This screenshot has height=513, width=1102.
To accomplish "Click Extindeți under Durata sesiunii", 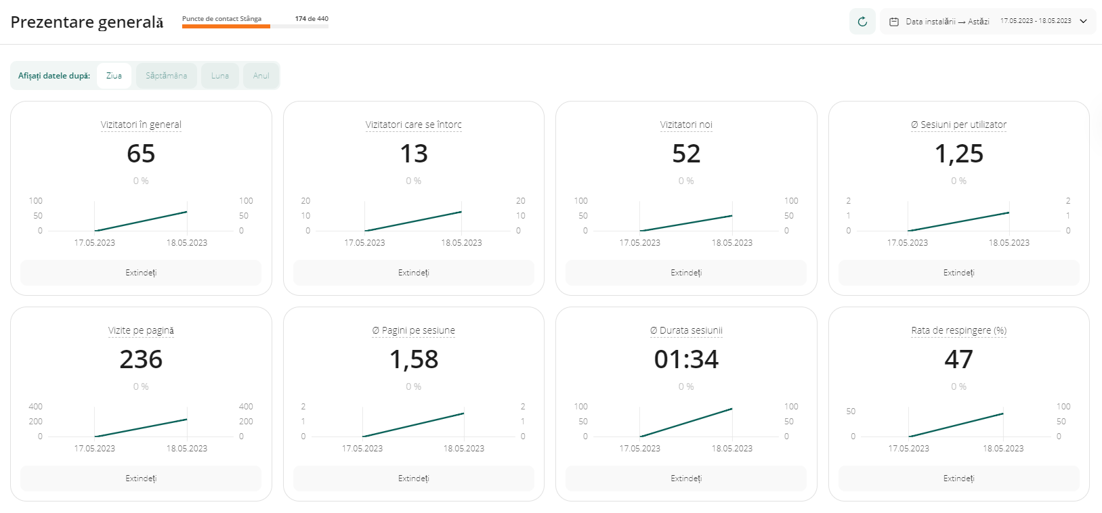I will coord(685,478).
